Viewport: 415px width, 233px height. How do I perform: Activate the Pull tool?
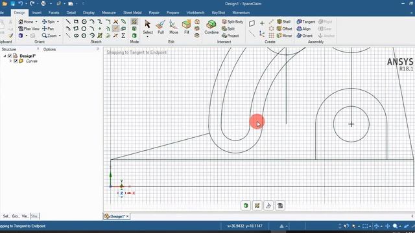pyautogui.click(x=161, y=27)
